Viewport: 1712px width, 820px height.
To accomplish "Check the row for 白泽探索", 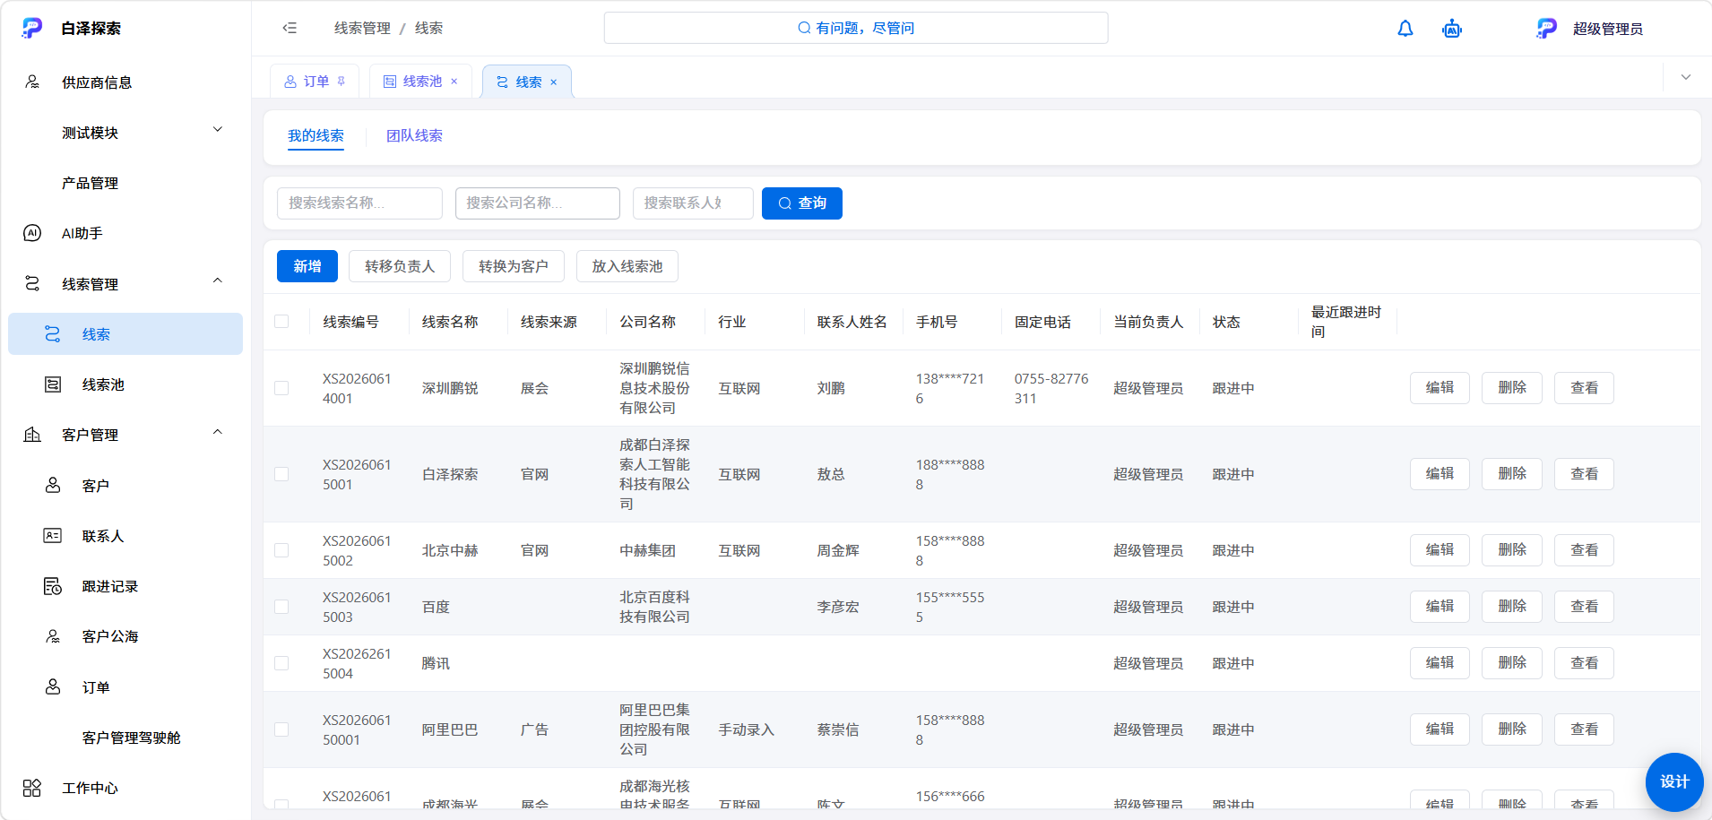I will tap(281, 474).
